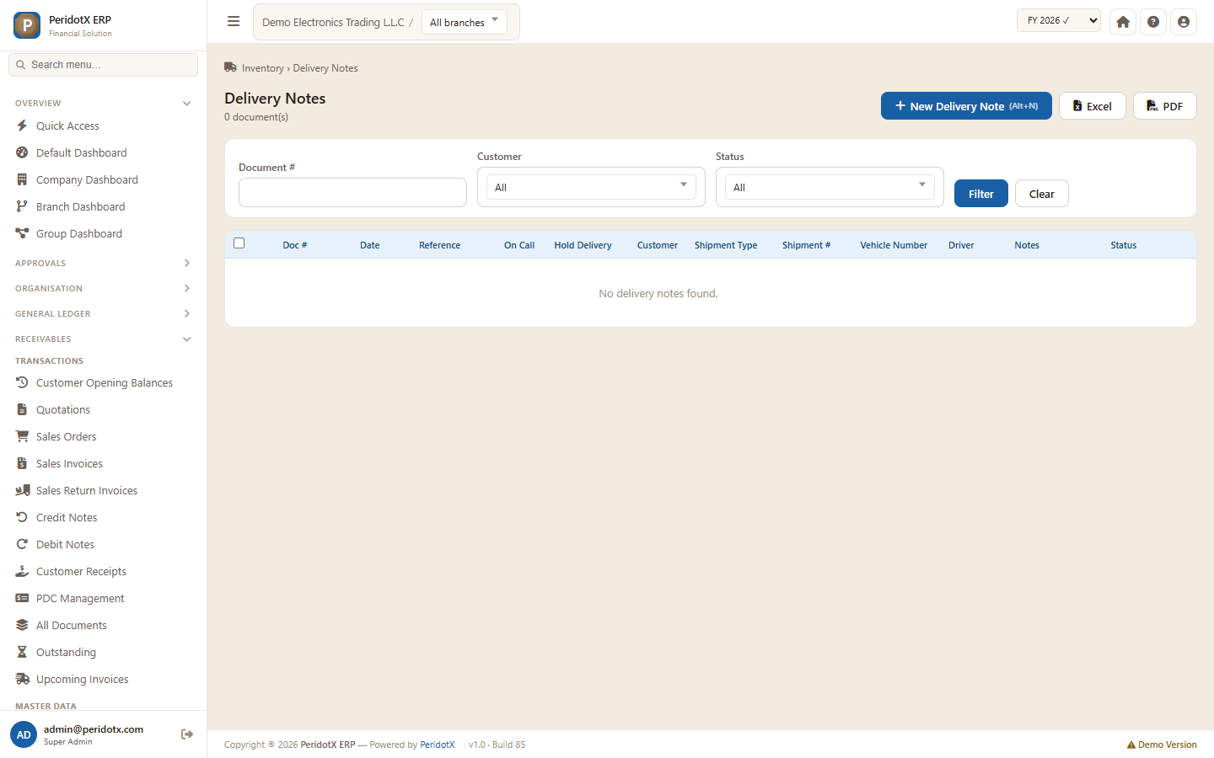Screen dimensions: 1214x758
Task: Click the PDC Management cheque icon
Action: coord(22,598)
